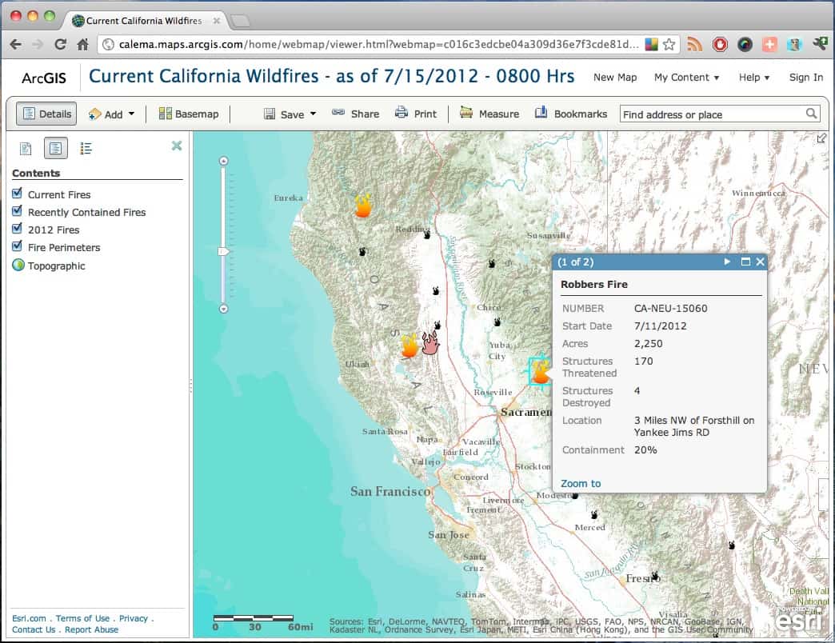Show map legend icon in sidebar
Screen dimensions: 835x643
coord(86,148)
